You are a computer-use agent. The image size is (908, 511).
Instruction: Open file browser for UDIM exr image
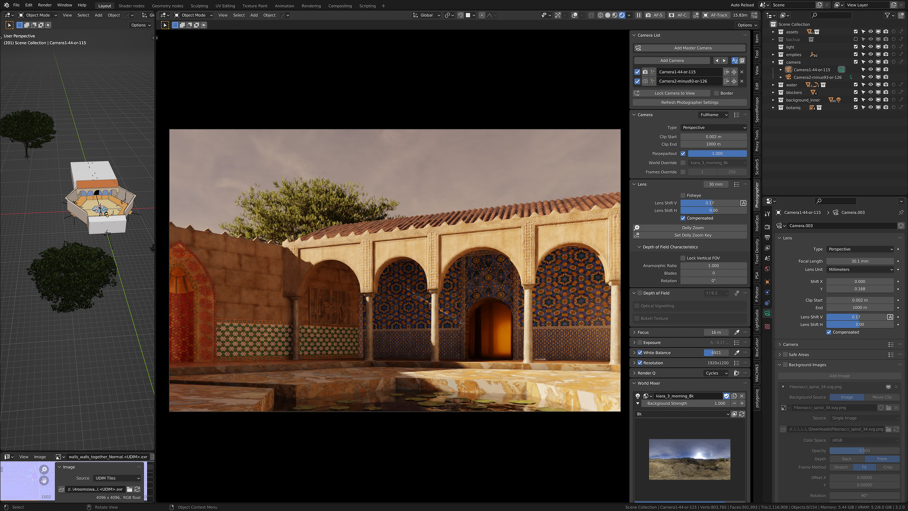tap(130, 489)
